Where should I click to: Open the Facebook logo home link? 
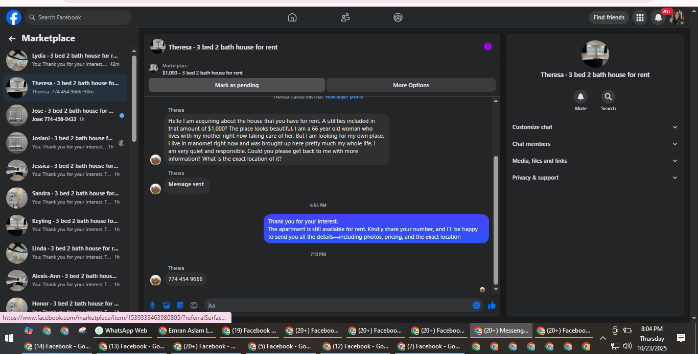click(x=14, y=17)
